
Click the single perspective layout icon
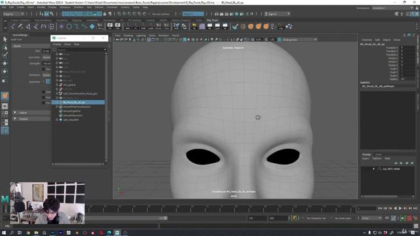pos(5,106)
